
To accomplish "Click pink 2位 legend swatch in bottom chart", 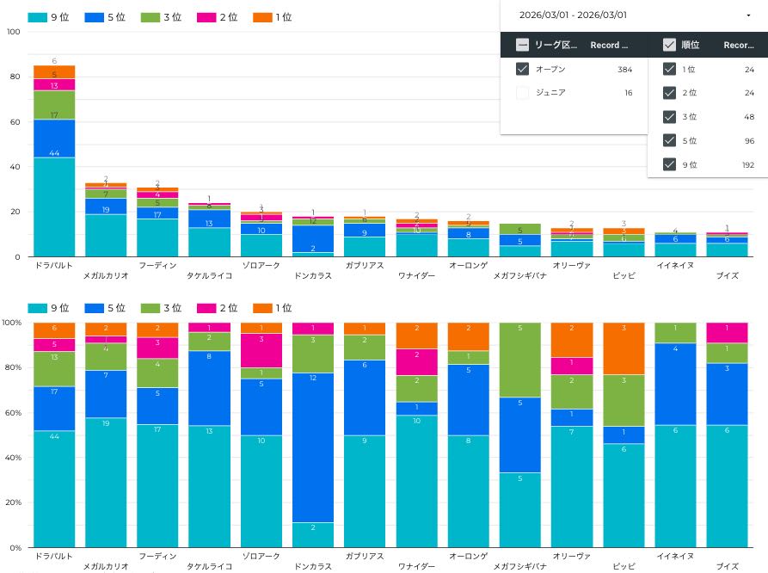I will coord(206,307).
